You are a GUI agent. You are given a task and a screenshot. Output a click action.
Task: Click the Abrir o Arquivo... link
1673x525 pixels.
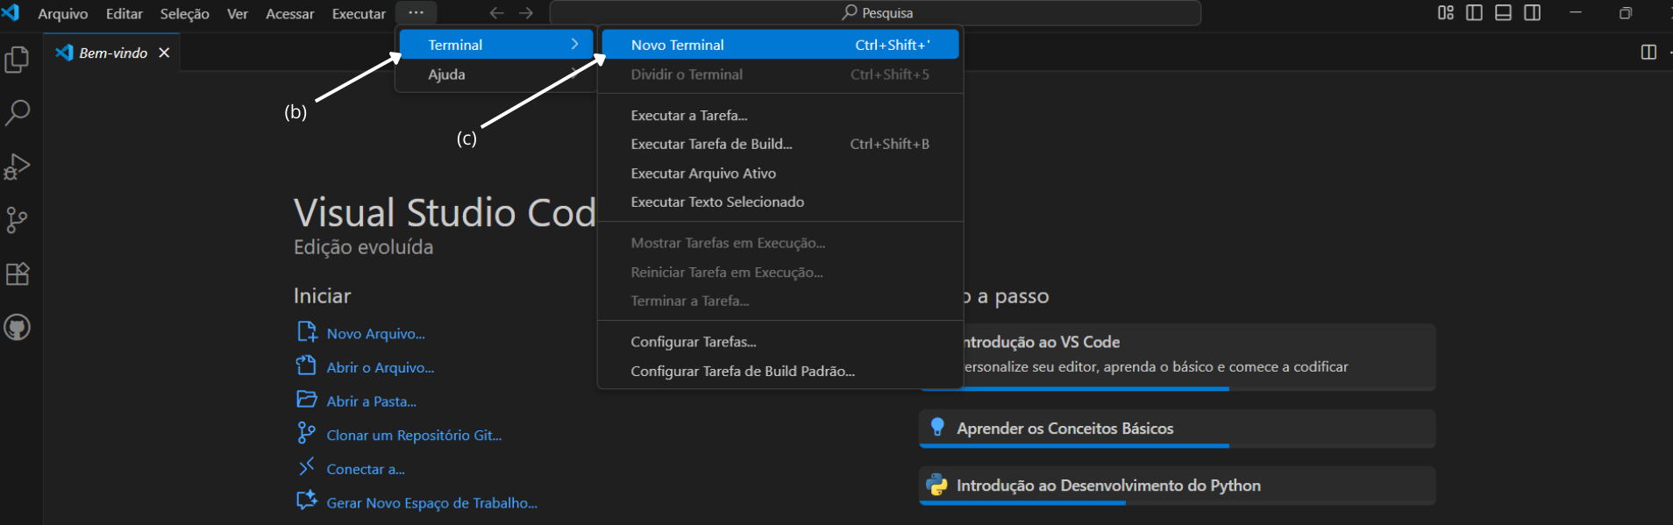click(381, 368)
